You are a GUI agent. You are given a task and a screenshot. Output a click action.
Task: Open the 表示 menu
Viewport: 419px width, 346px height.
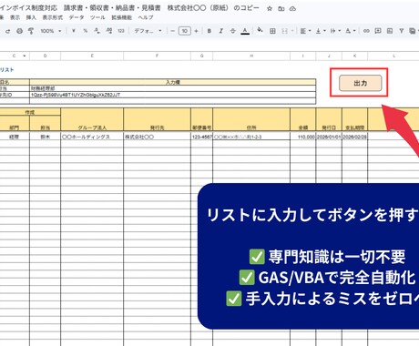click(15, 17)
